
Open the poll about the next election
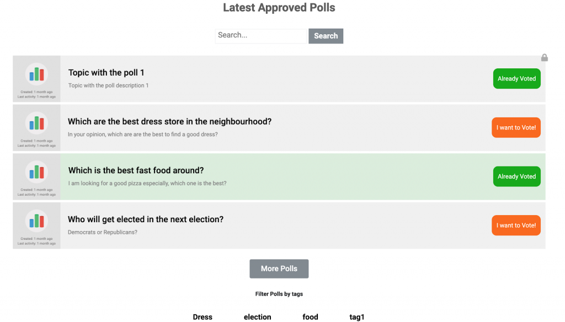pos(146,219)
